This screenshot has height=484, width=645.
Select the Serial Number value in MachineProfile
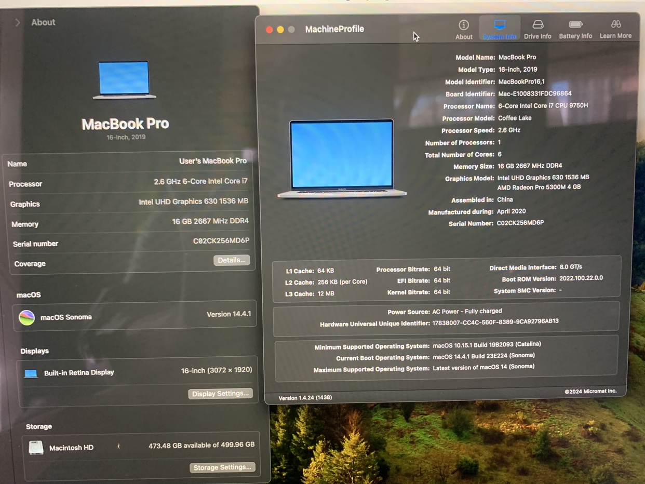point(520,223)
